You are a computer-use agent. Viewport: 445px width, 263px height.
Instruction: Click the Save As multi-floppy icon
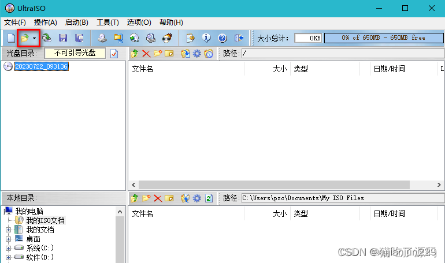tap(79, 38)
